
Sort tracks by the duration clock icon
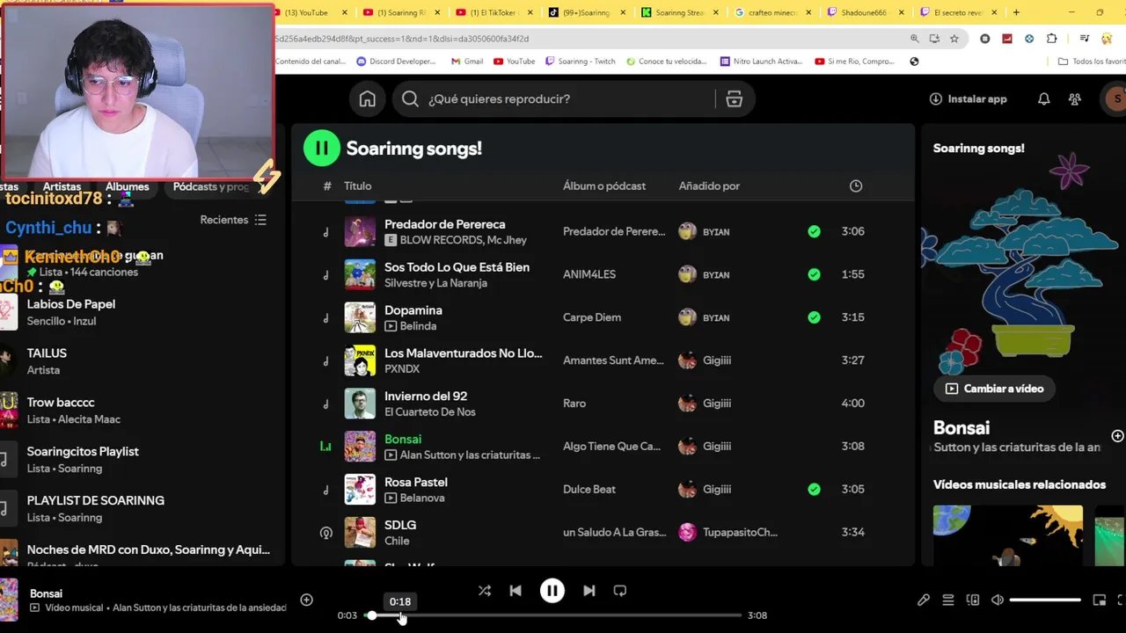pos(856,186)
